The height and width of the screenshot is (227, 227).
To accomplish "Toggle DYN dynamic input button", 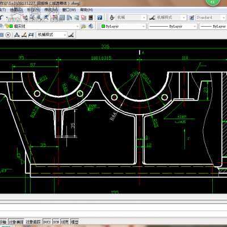I will click(56, 222).
